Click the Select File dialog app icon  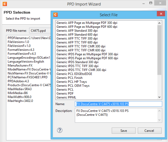pos(55,15)
